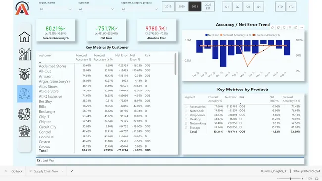Select 2022 EST year button
The width and height of the screenshot is (322, 181).
(x=208, y=7)
